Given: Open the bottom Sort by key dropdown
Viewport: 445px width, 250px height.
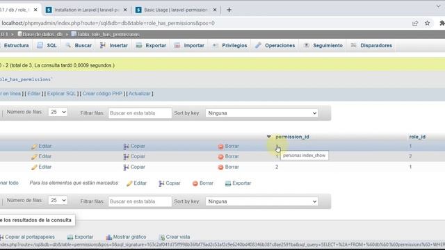Looking at the screenshot, I should [261, 201].
